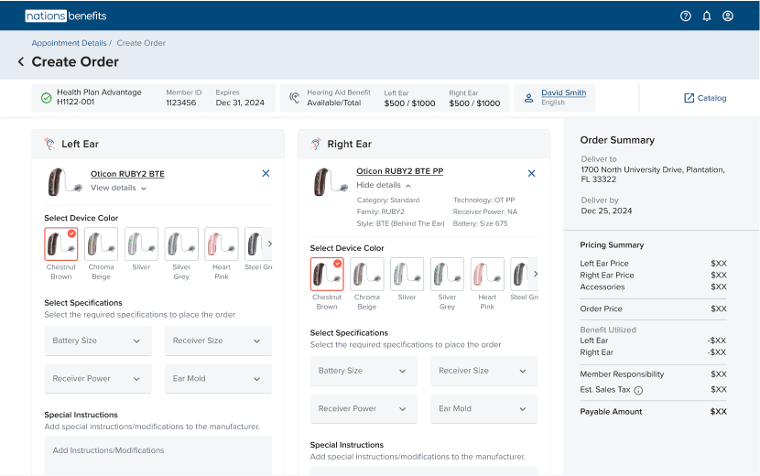This screenshot has height=476, width=760.
Task: Select Chroma Beige color for Left Ear
Action: pyautogui.click(x=102, y=244)
